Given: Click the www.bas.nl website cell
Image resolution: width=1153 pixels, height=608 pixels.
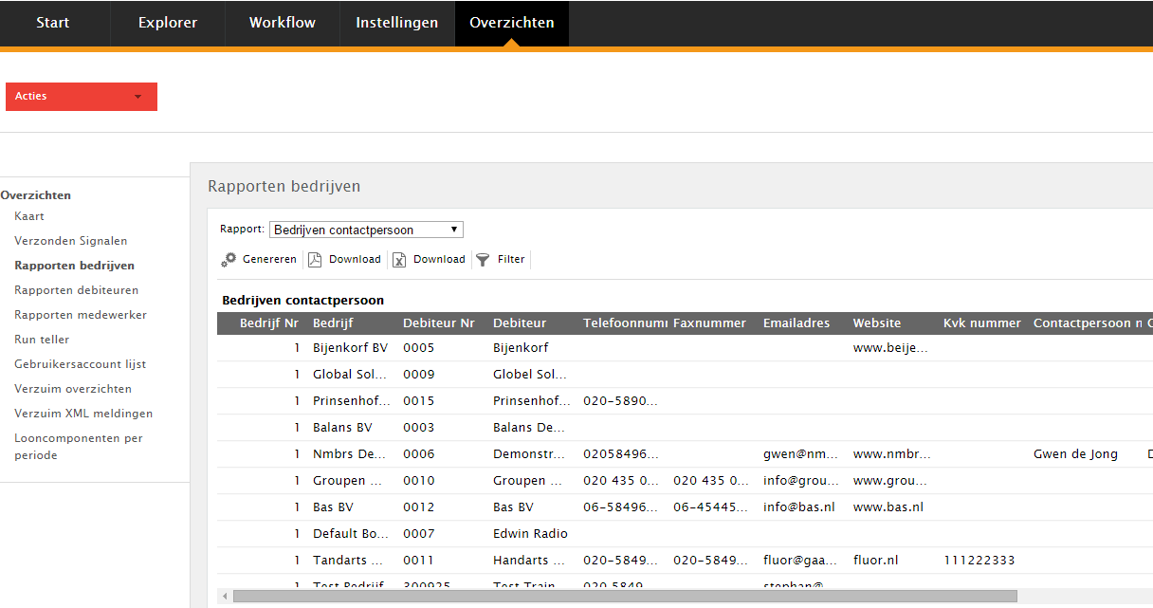Looking at the screenshot, I should [888, 507].
